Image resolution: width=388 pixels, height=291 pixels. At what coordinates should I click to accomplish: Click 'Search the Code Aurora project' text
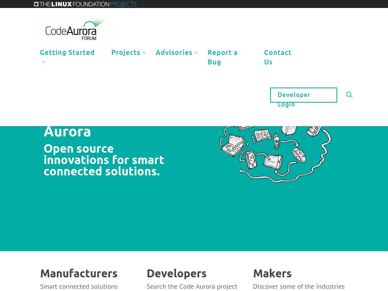point(192,286)
